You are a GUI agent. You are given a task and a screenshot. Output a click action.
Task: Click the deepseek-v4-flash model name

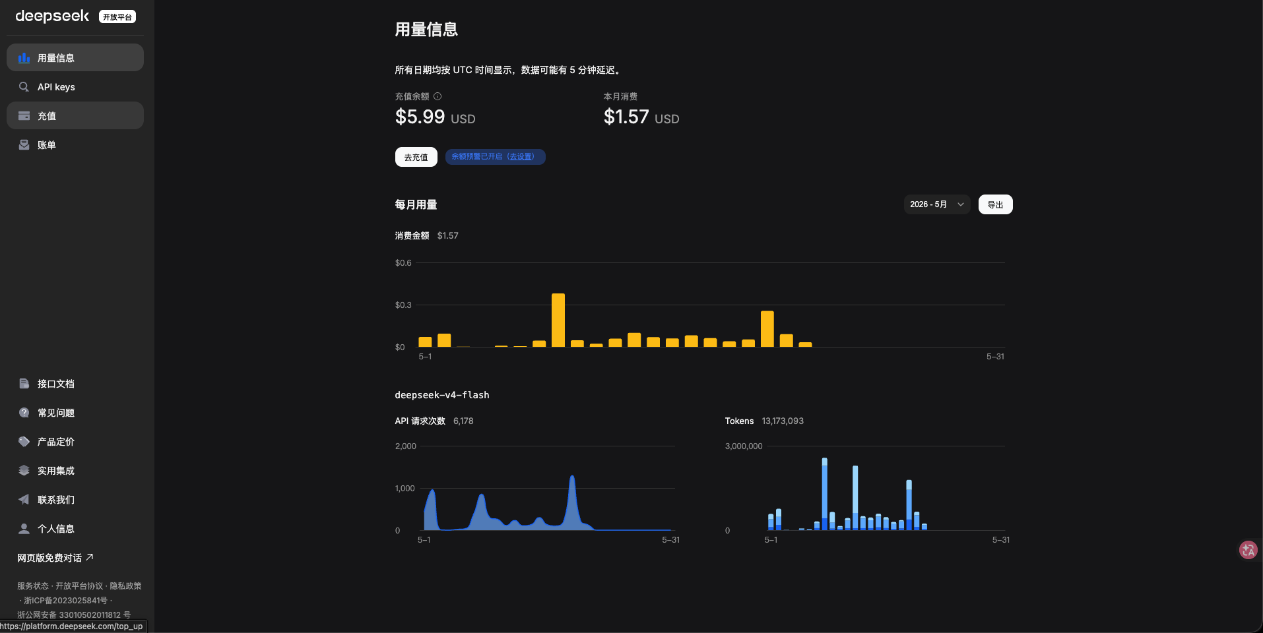click(442, 395)
